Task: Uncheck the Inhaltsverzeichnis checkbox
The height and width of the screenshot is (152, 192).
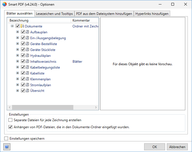Action: [23, 62]
